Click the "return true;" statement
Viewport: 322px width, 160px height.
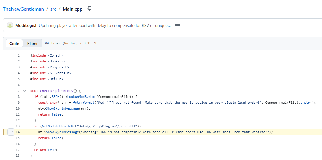[x=46, y=150]
